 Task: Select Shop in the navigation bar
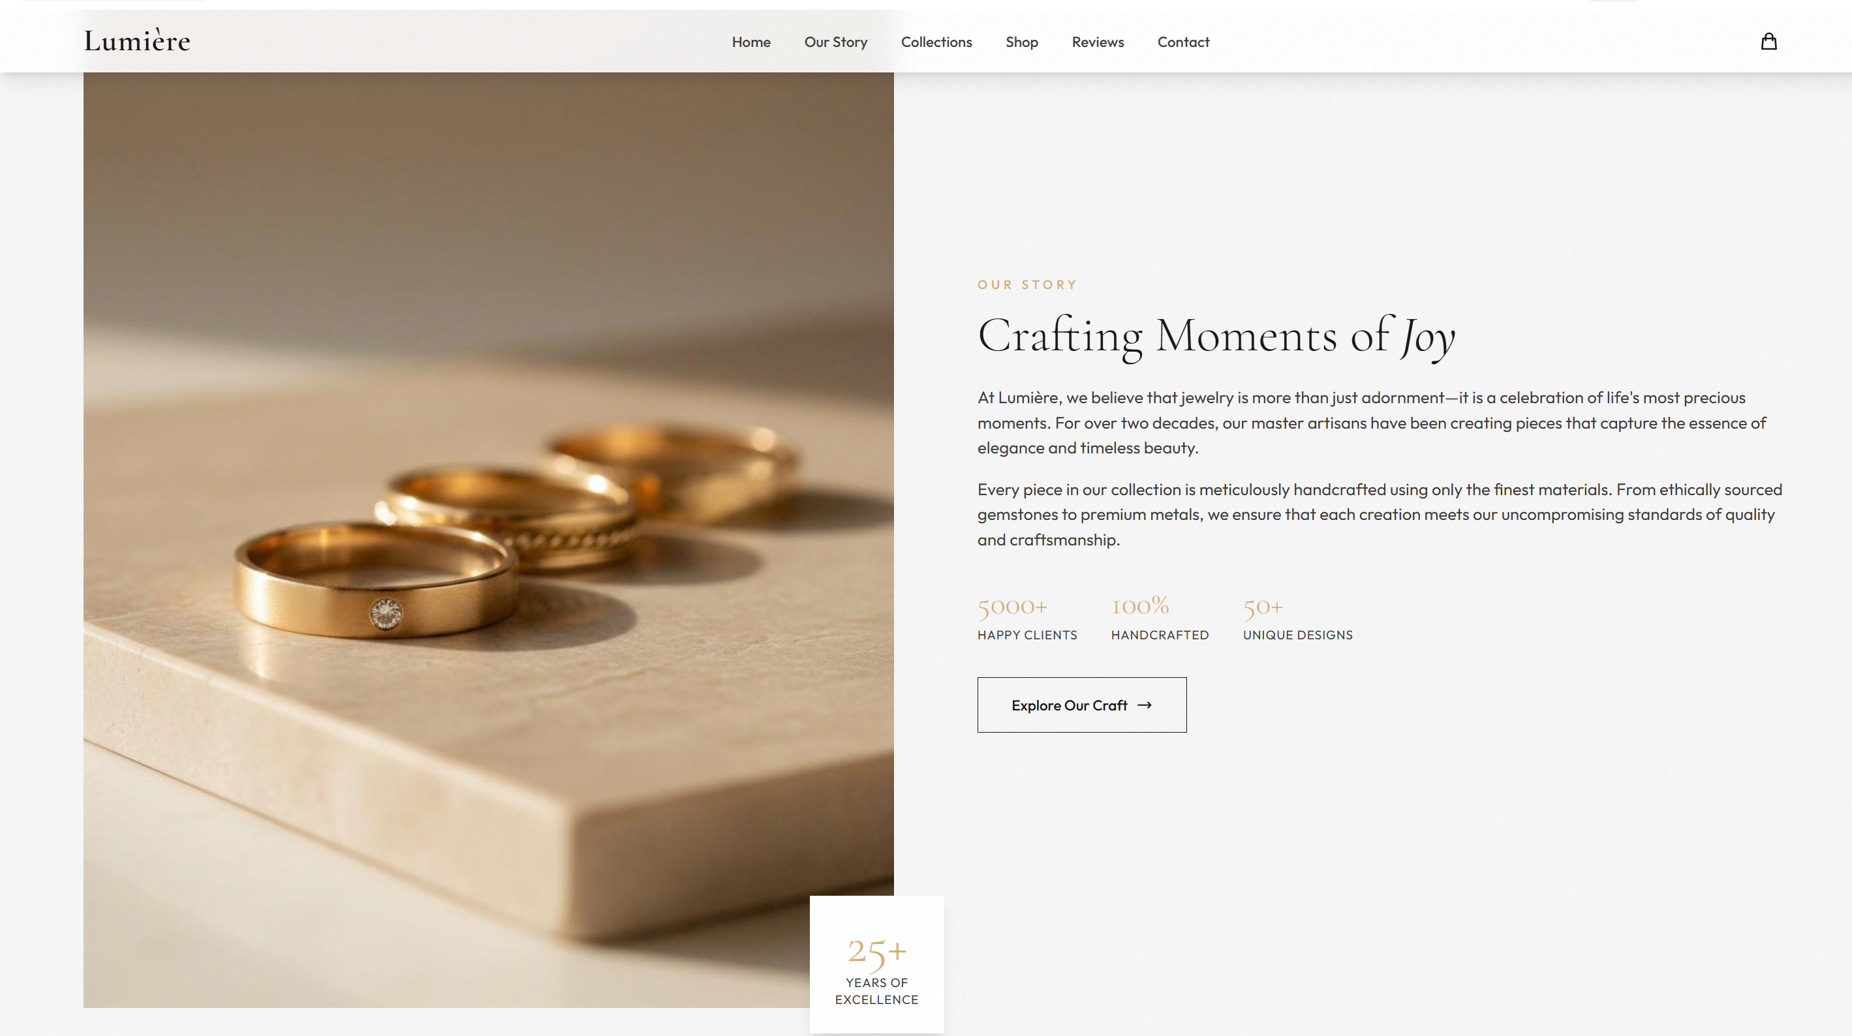(x=1022, y=42)
